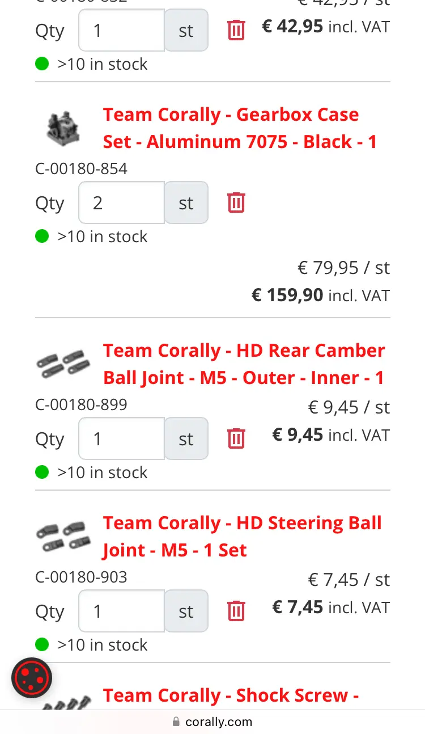Delete the top item priced € 42,95

click(236, 30)
